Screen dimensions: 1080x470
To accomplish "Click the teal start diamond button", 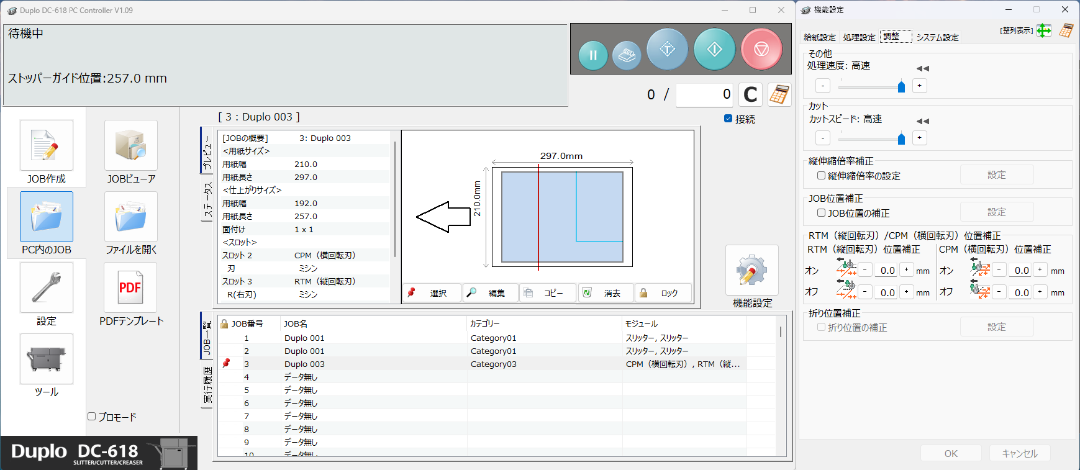I will coord(715,49).
